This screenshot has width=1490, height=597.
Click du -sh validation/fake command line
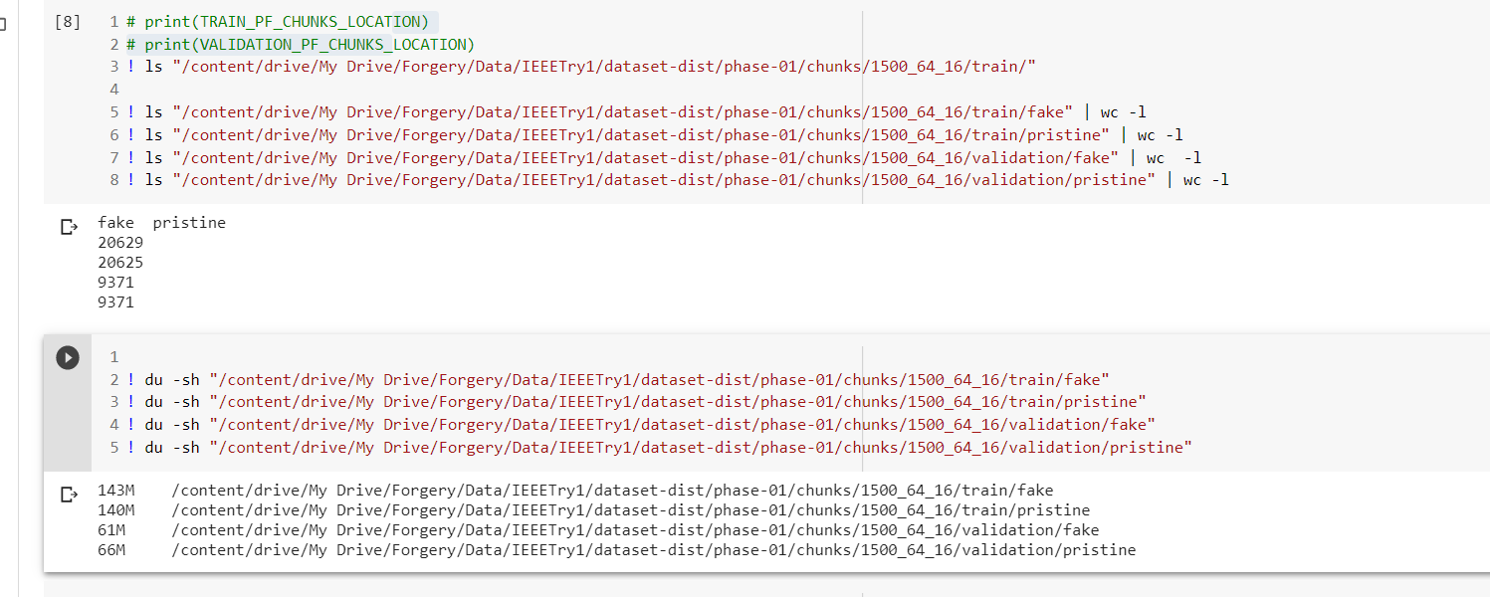[641, 425]
